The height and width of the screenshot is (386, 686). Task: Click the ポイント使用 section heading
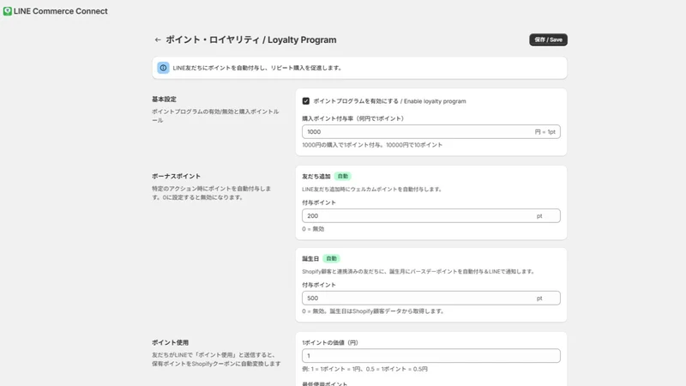170,342
